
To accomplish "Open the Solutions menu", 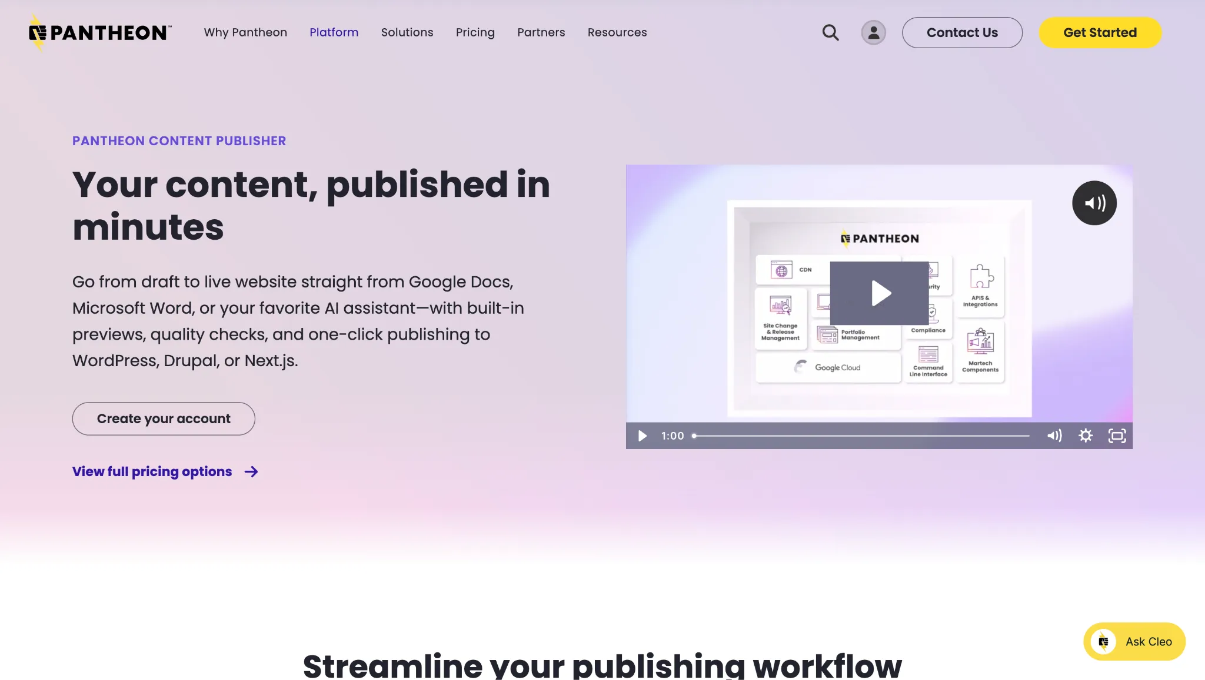I will 407,32.
